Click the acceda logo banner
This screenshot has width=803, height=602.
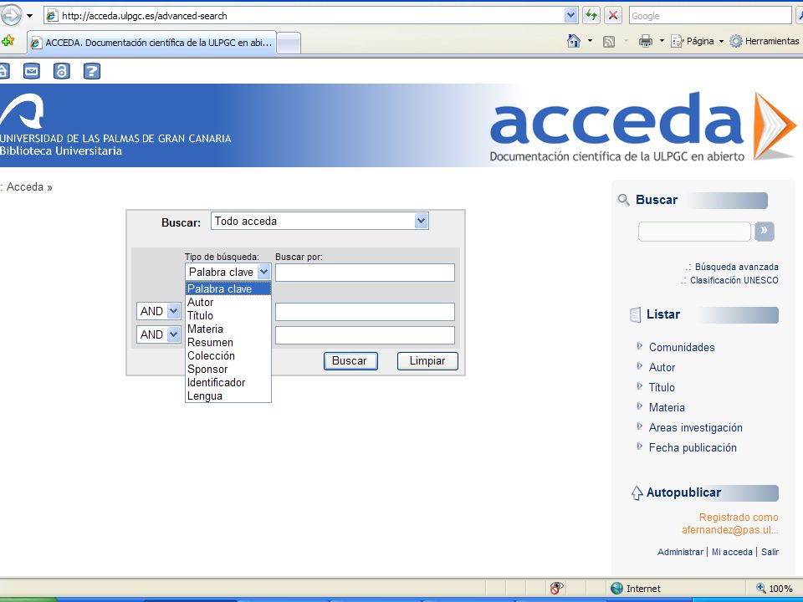[x=642, y=126]
